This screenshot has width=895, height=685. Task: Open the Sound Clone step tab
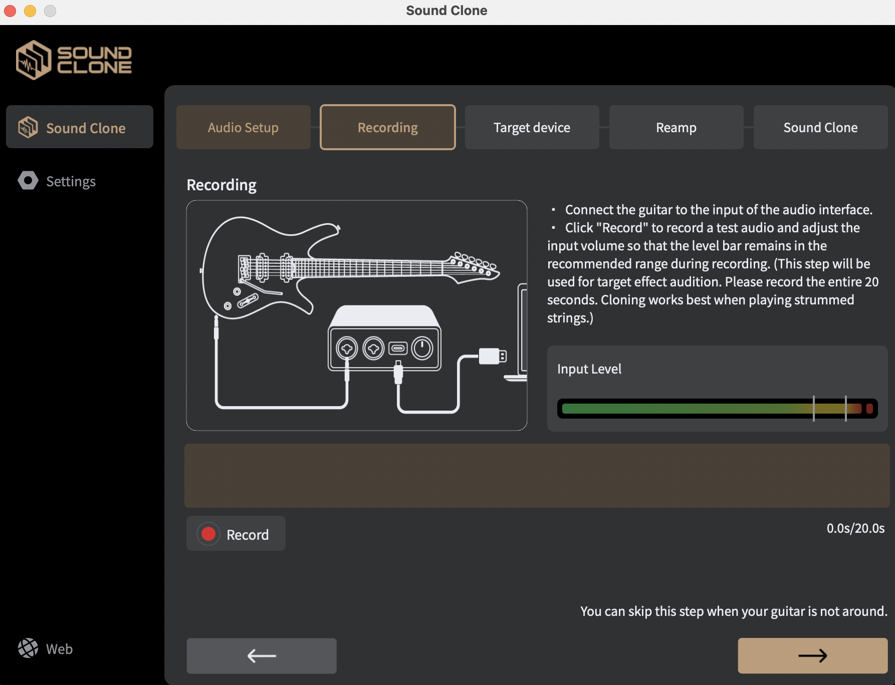[820, 127]
